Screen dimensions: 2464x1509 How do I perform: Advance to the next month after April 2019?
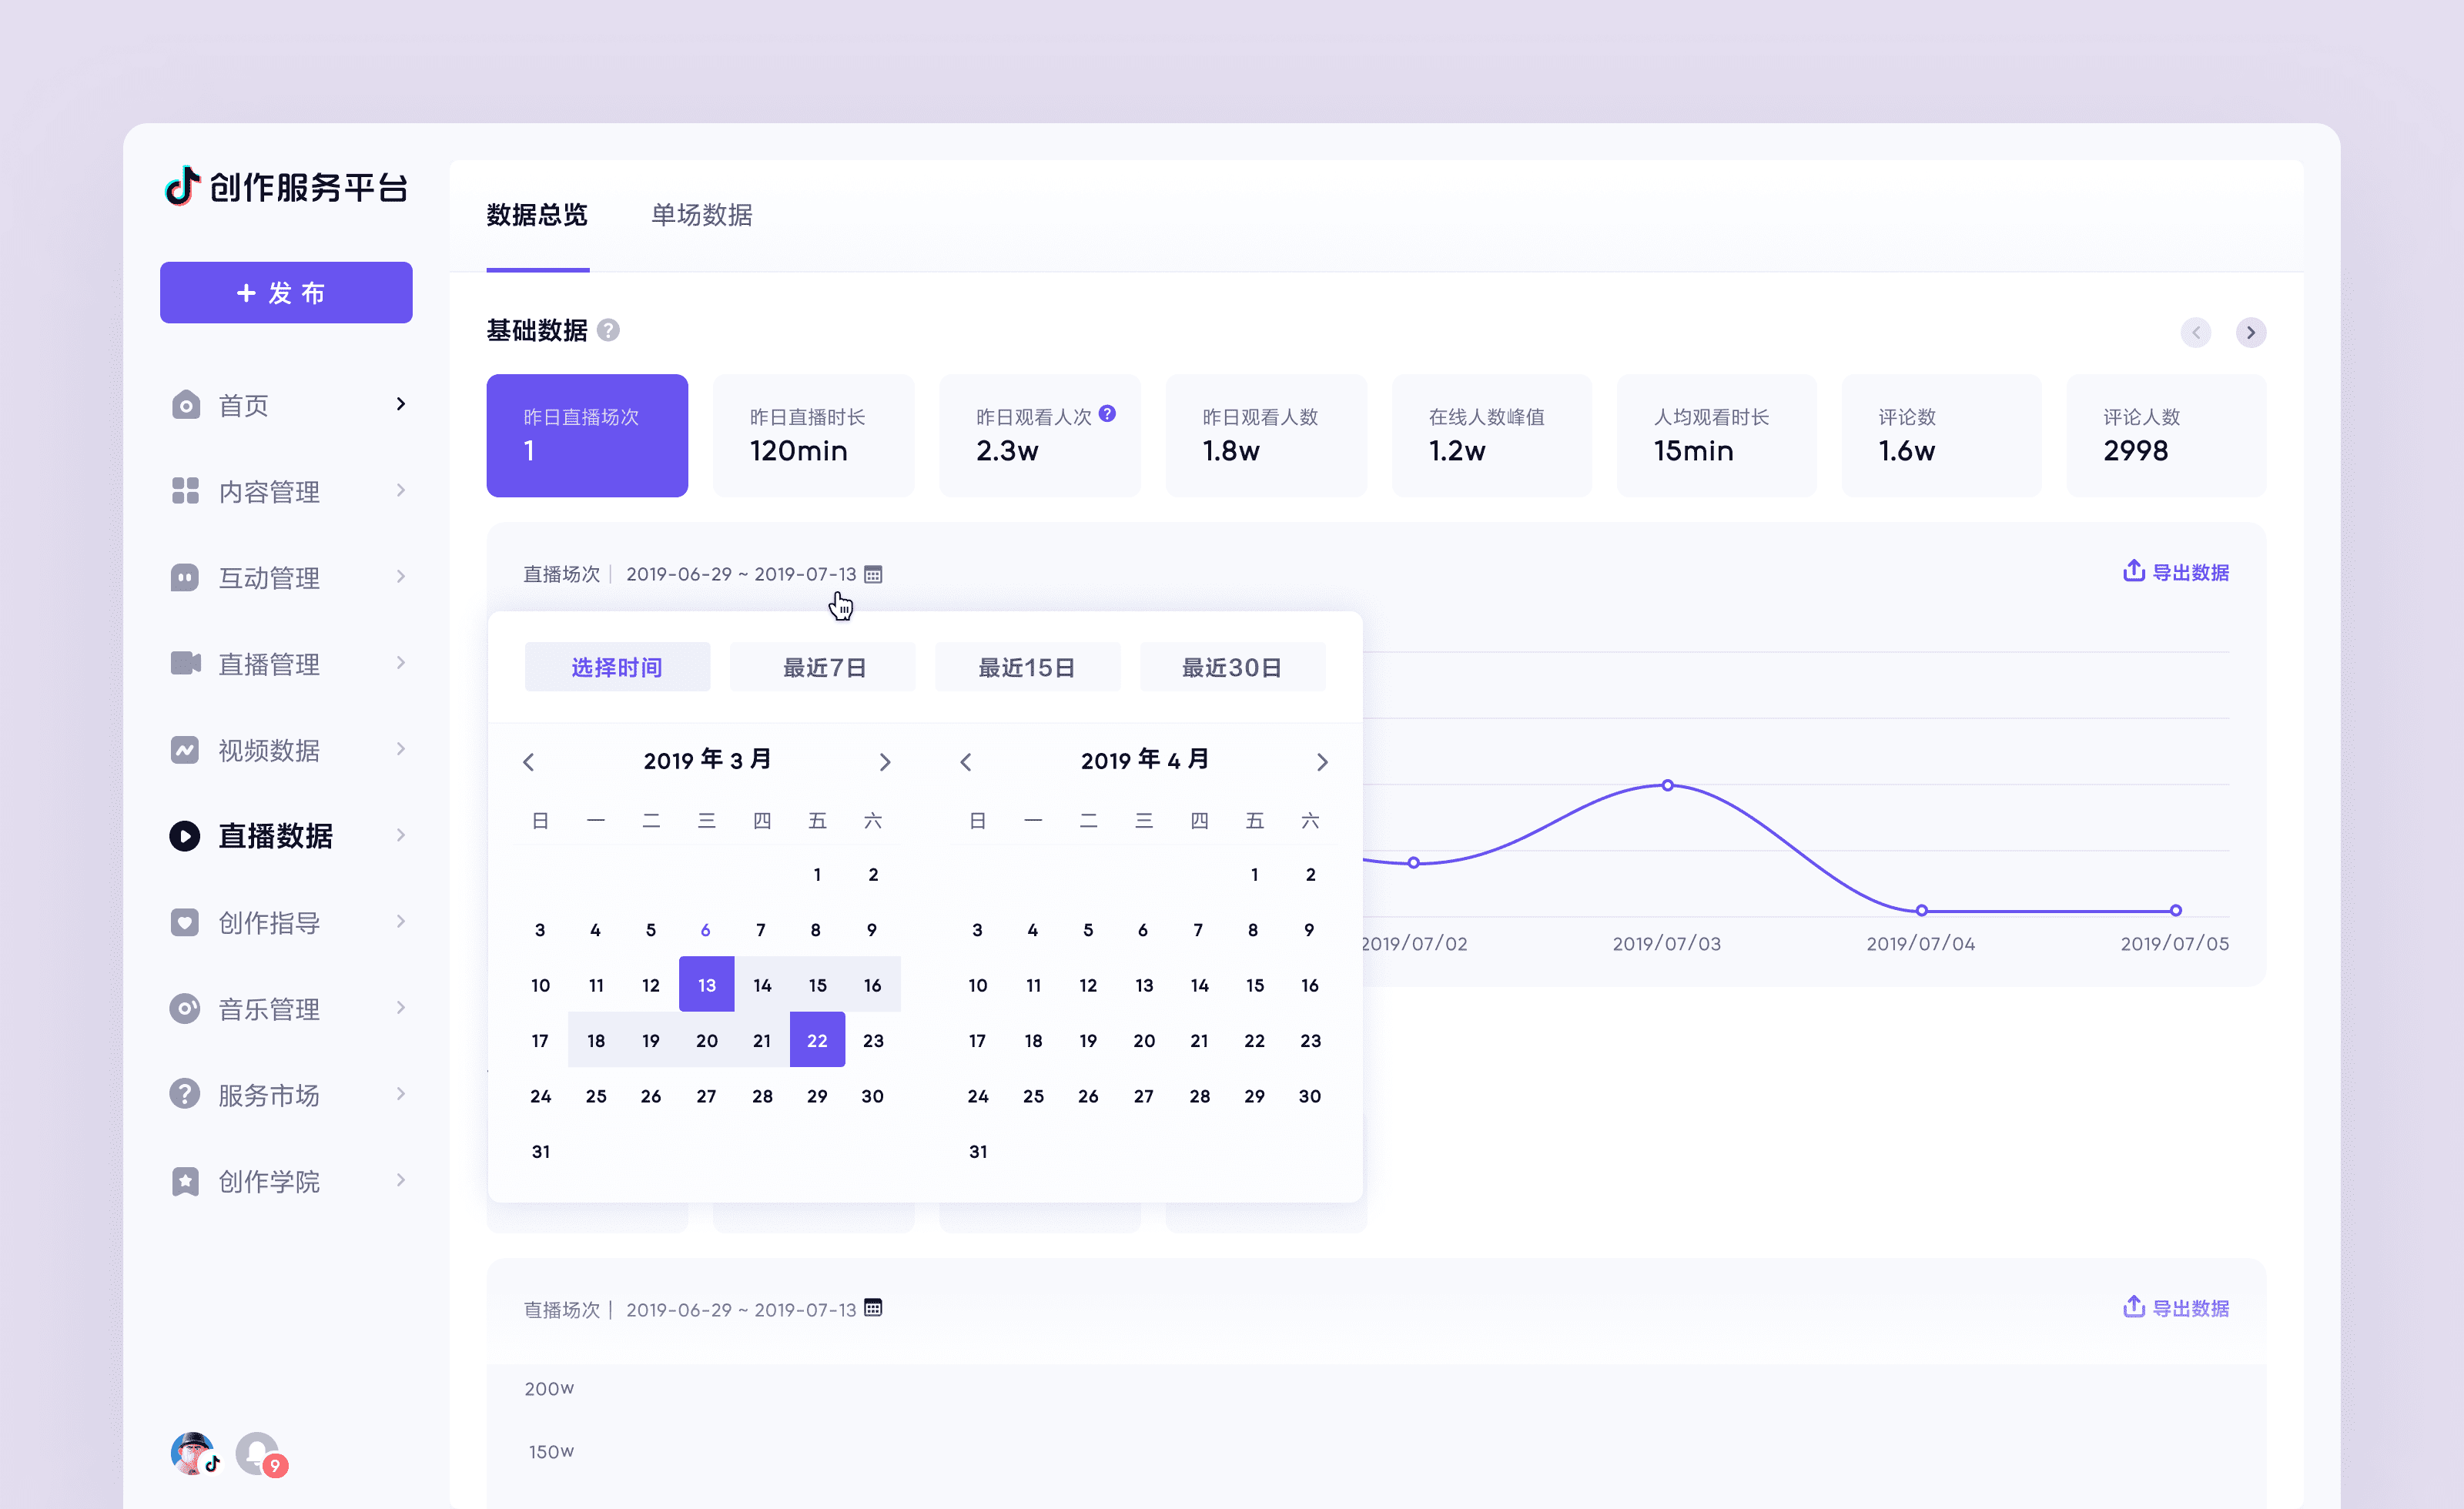click(1322, 762)
